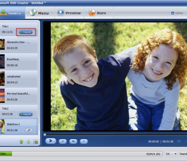Move item down with down arrow

tap(28, 142)
